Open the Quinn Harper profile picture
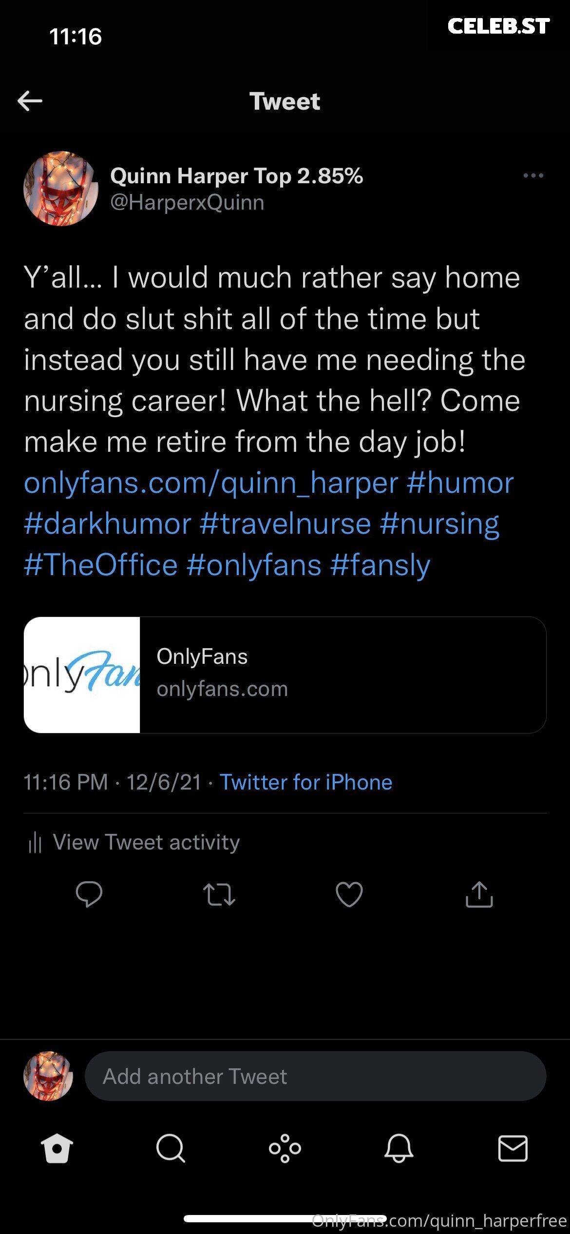 (61, 189)
